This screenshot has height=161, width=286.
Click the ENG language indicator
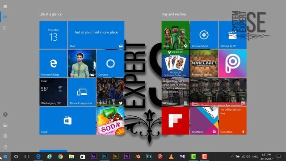(x=255, y=157)
